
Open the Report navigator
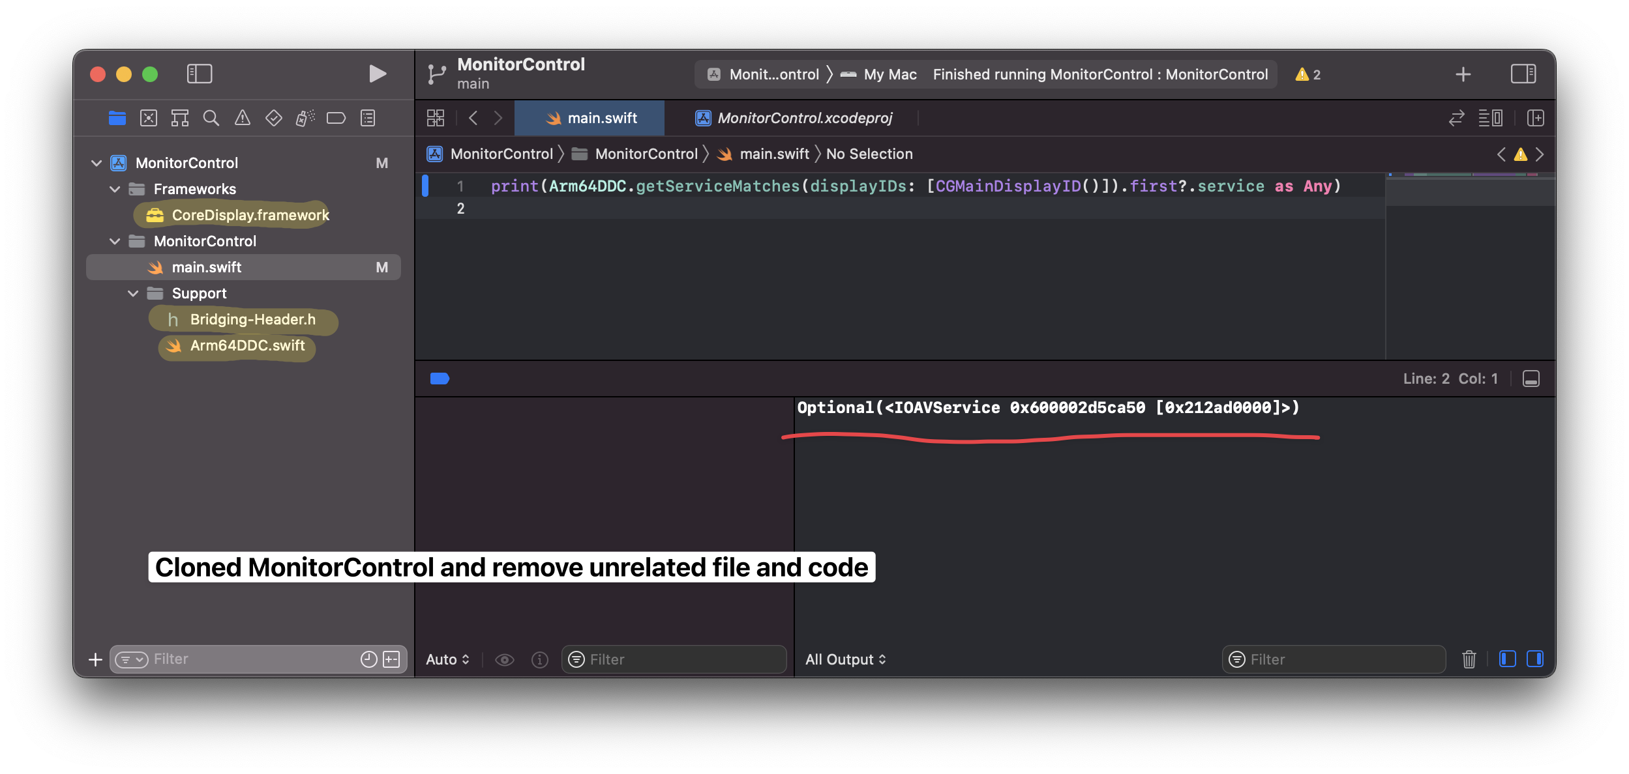[x=367, y=118]
